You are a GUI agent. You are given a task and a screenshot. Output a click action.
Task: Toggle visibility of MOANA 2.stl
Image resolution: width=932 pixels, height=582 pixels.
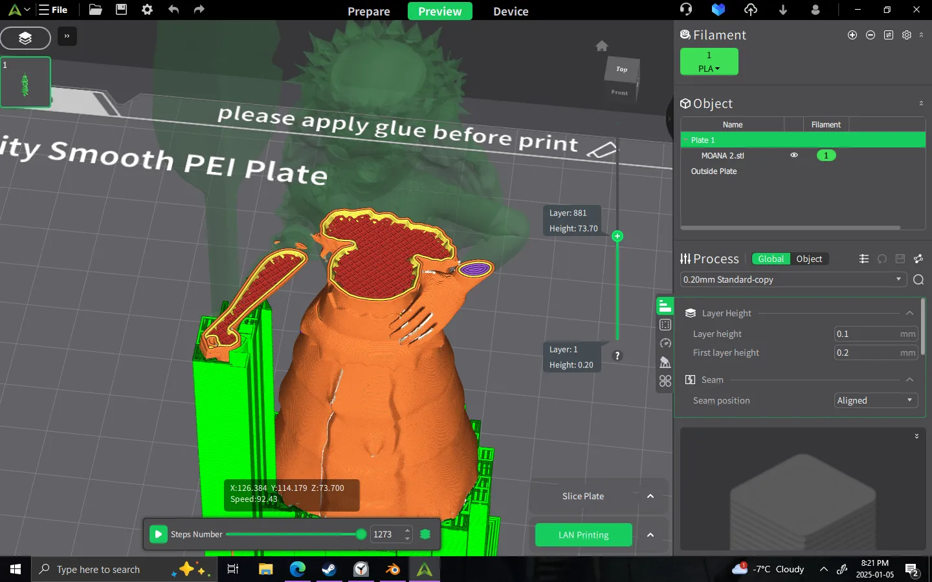tap(794, 155)
